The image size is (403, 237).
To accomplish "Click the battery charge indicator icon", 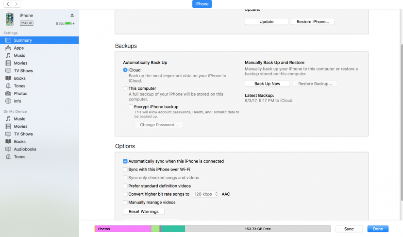I will [x=69, y=23].
